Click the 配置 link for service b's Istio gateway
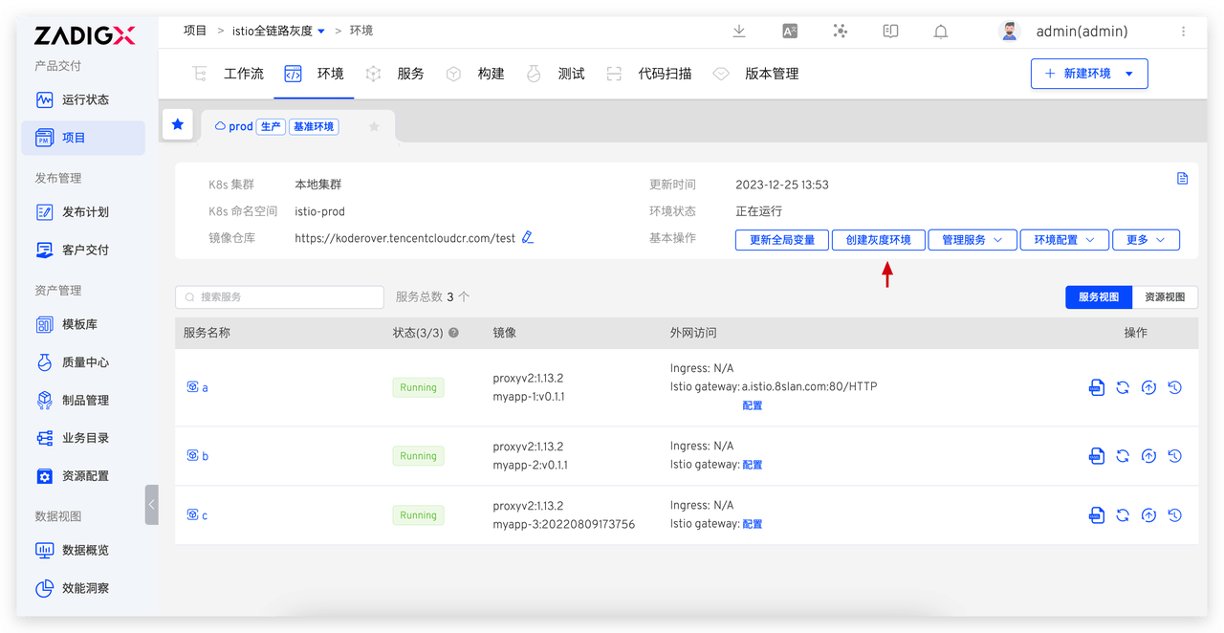 click(752, 465)
